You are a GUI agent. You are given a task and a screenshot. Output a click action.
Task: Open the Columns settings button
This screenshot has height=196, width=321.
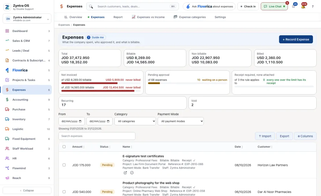(x=305, y=136)
